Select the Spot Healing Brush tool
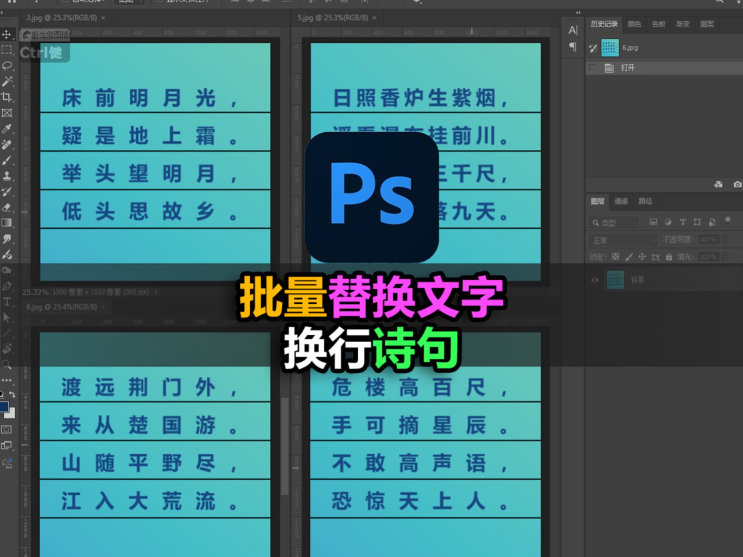 click(7, 145)
